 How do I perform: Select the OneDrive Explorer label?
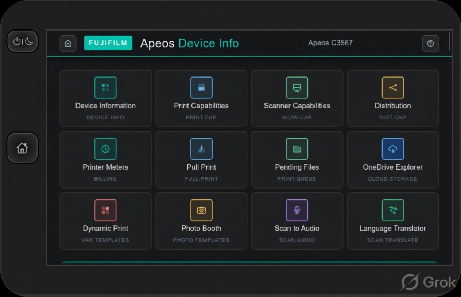point(393,167)
